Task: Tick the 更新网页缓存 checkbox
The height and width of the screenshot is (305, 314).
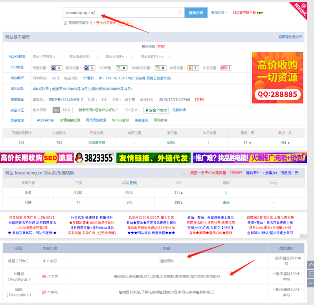Action: [66, 23]
